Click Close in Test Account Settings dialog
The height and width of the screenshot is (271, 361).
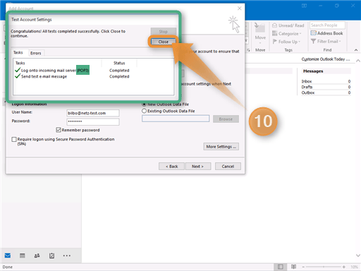[x=163, y=42]
